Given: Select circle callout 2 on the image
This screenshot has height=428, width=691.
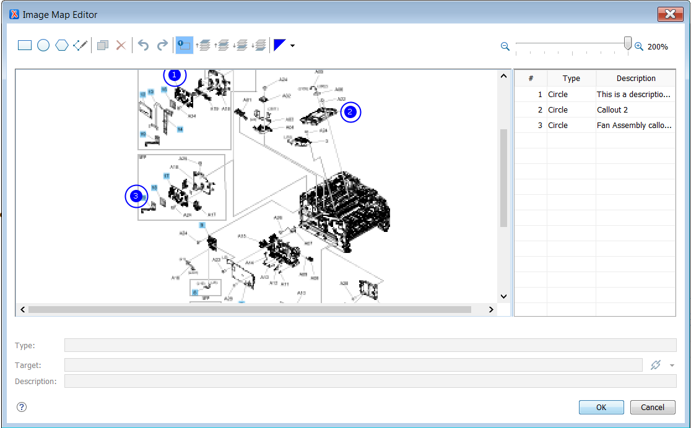Looking at the screenshot, I should 350,112.
